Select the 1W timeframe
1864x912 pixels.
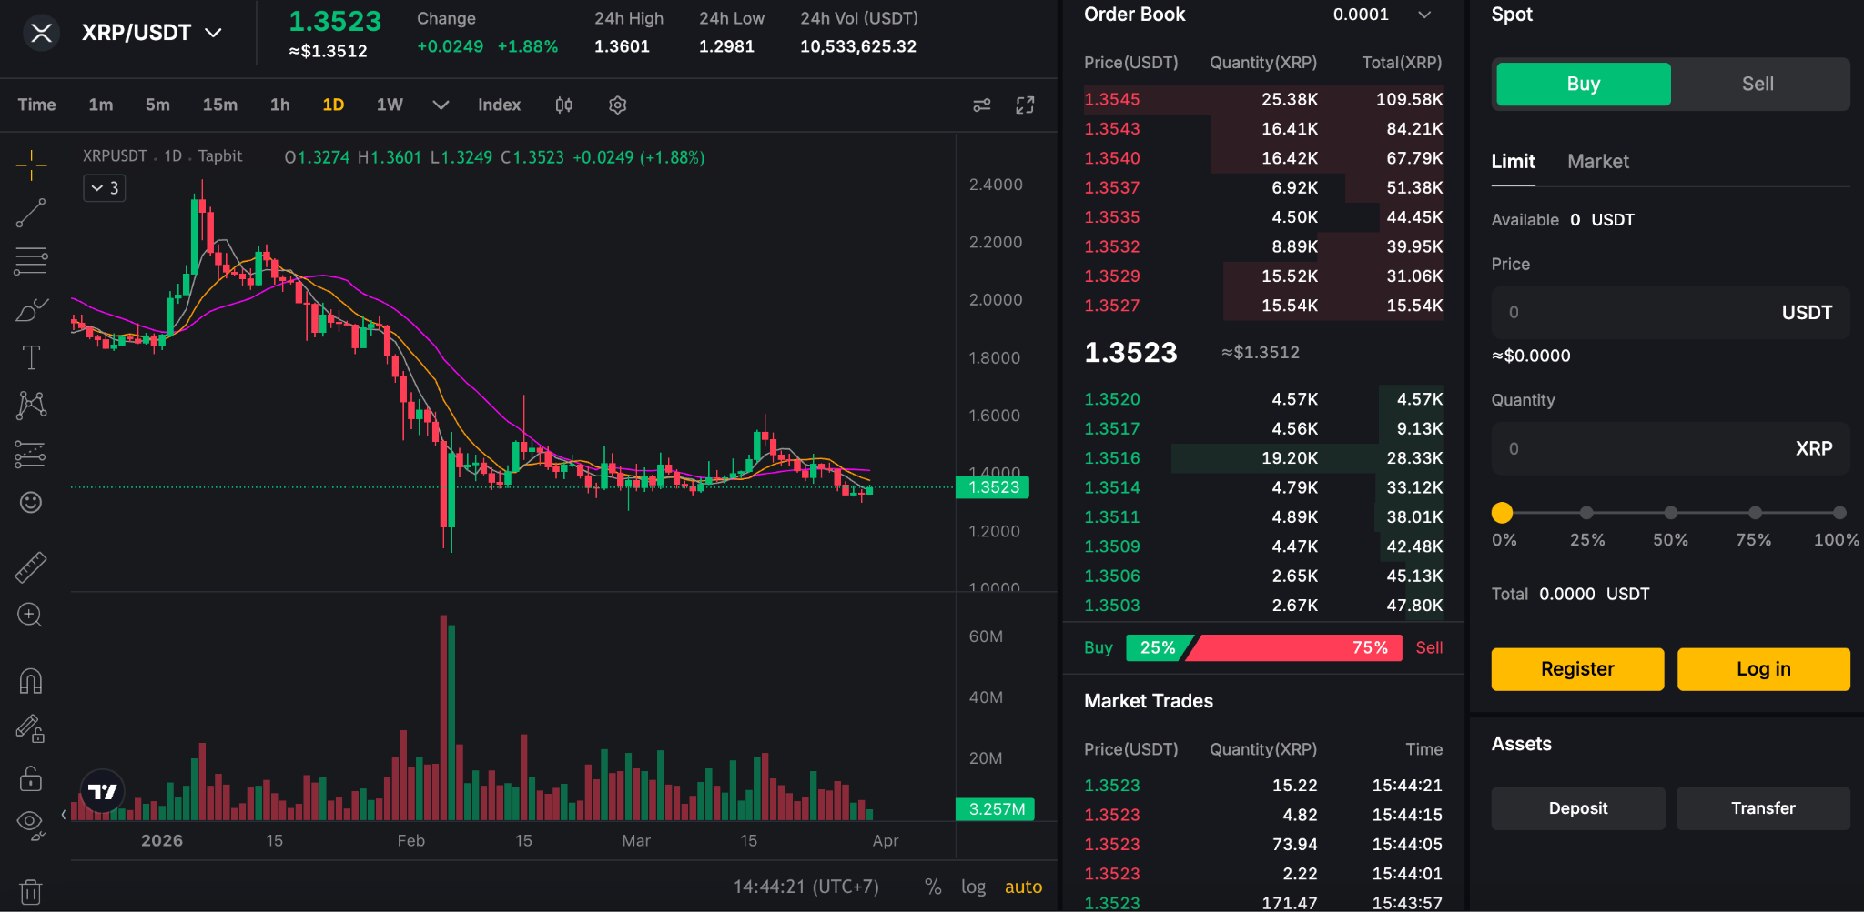[390, 105]
